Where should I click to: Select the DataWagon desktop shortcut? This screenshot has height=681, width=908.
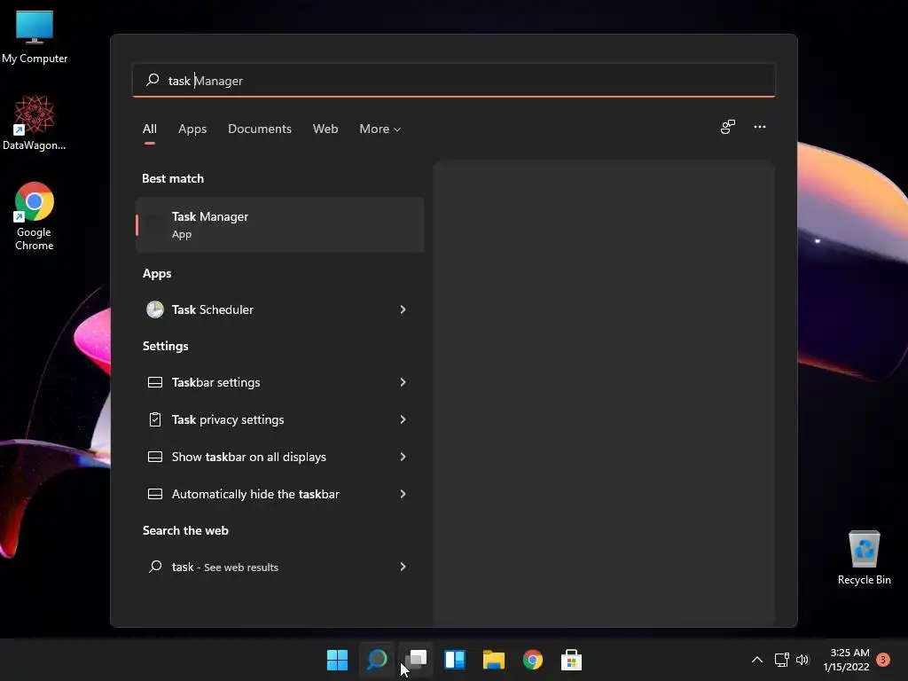click(x=35, y=122)
